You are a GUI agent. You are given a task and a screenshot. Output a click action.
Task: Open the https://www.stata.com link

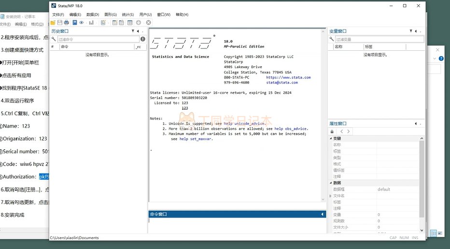[288, 77]
